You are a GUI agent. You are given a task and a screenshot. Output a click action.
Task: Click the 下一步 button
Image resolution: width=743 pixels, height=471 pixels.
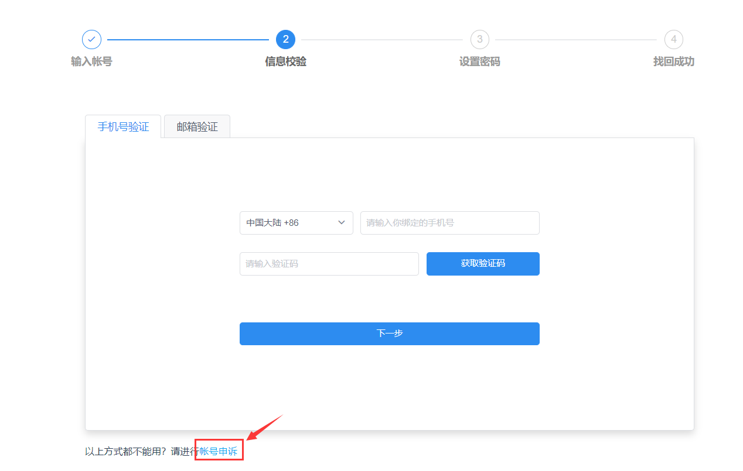(389, 334)
